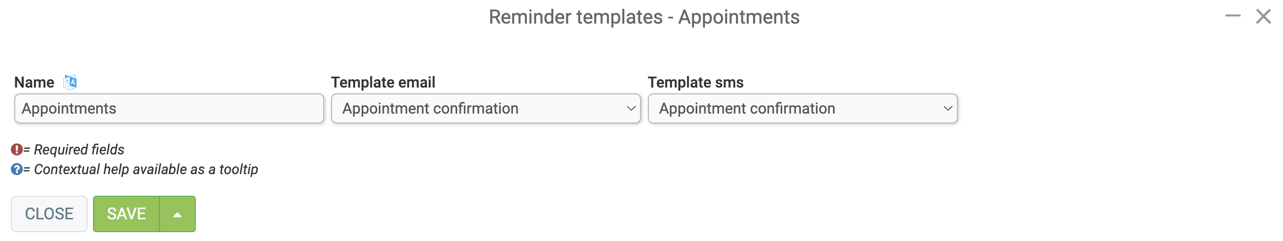Minimize the Reminder templates dialog
1283x241 pixels.
pos(1233,16)
